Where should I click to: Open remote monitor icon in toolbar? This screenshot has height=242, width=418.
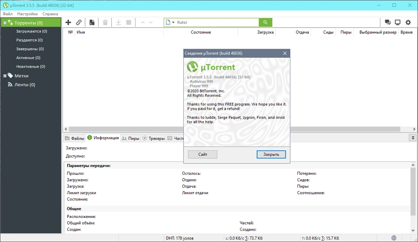click(x=398, y=22)
